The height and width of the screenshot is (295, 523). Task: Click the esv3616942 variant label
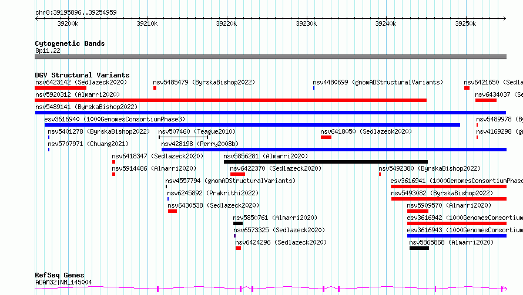coord(465,218)
